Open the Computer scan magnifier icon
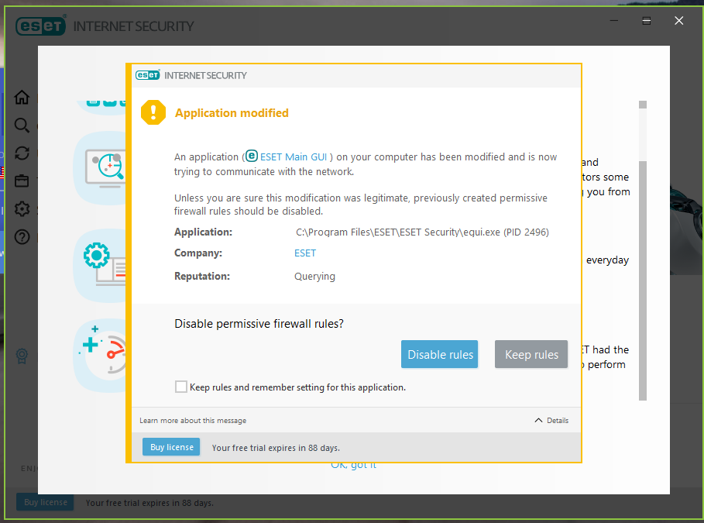This screenshot has width=704, height=523. [22, 126]
